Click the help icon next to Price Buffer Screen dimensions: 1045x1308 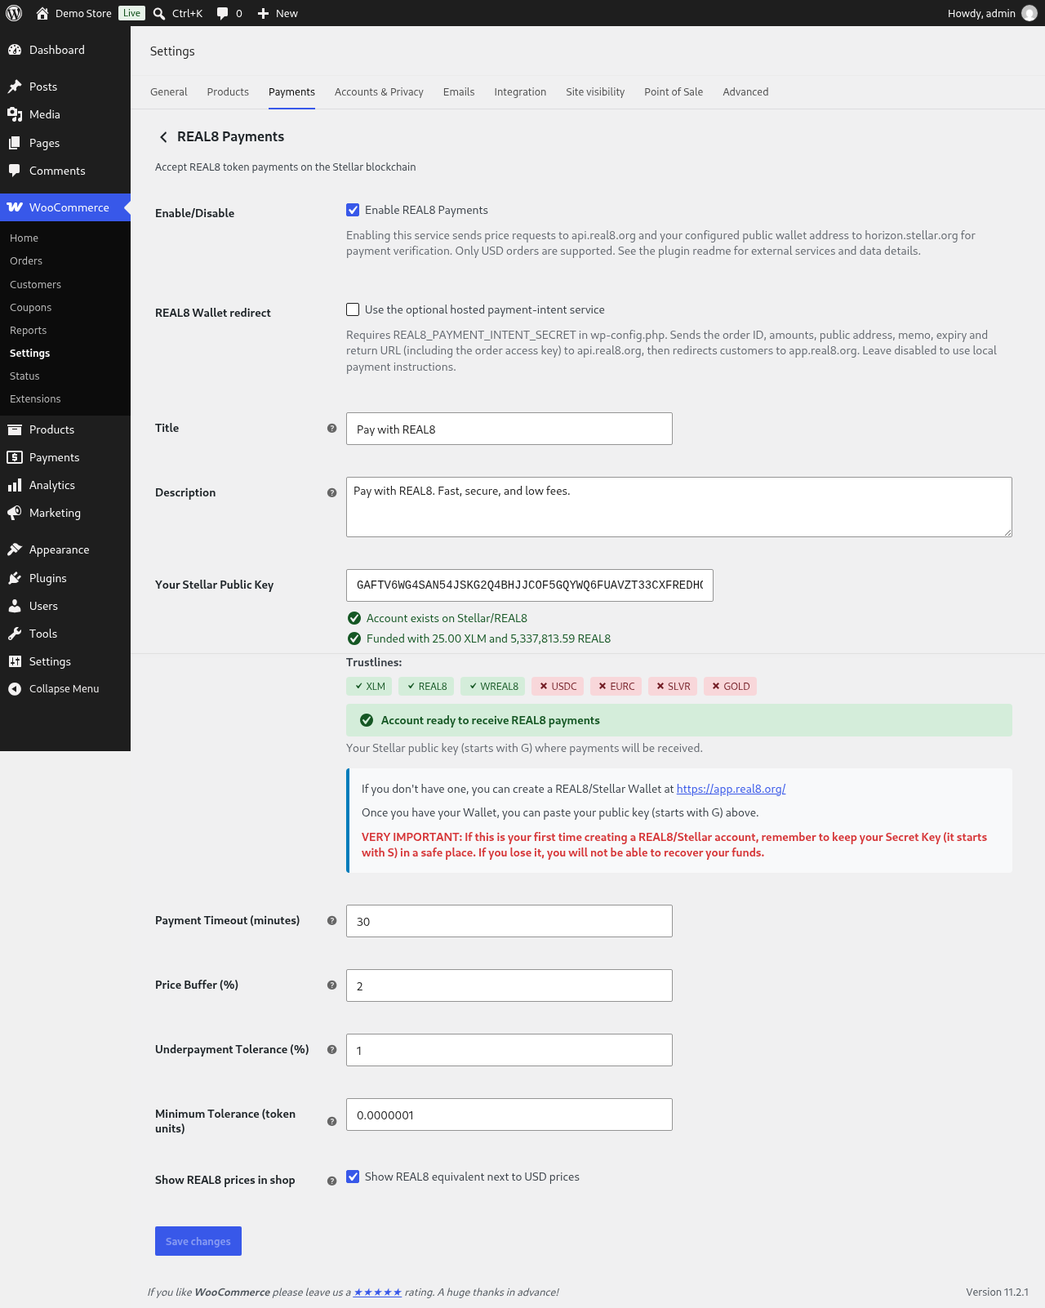pyautogui.click(x=331, y=985)
